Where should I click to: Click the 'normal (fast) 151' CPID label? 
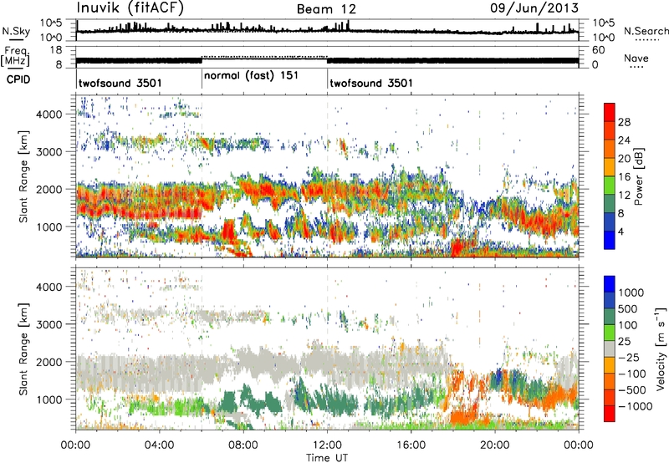(x=251, y=76)
